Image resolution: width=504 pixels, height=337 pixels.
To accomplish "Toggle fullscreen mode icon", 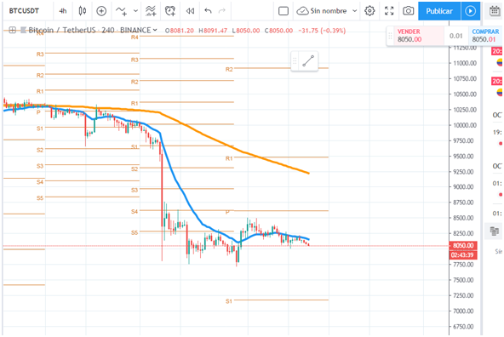I will click(x=389, y=11).
